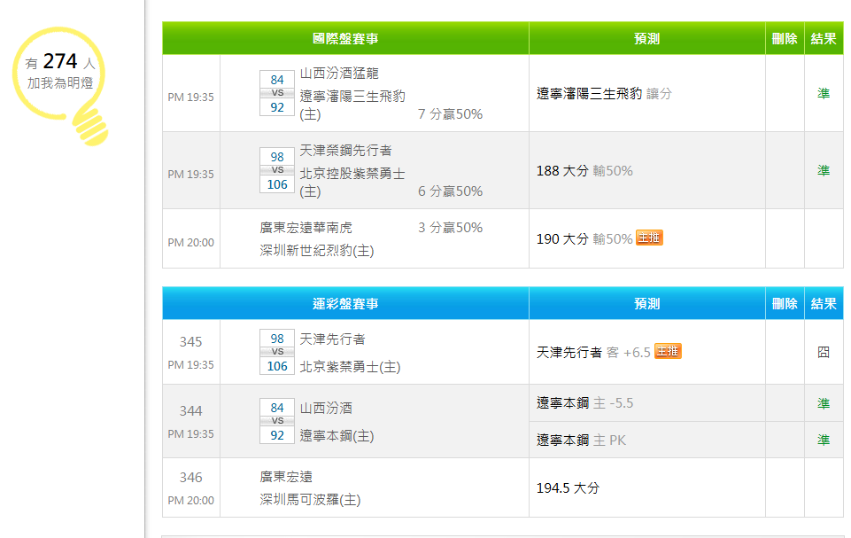Screen dimensions: 851x538
Task: Click the 準 result mark for 188 大分
Action: coord(824,170)
